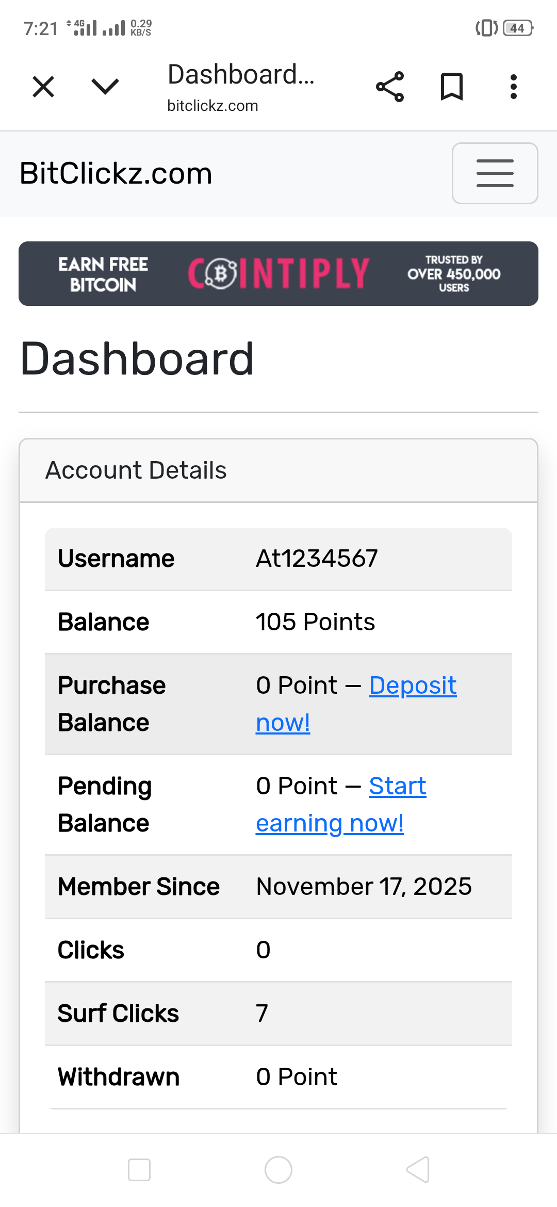557x1207 pixels.
Task: Open the hamburger navigation menu
Action: click(x=495, y=173)
